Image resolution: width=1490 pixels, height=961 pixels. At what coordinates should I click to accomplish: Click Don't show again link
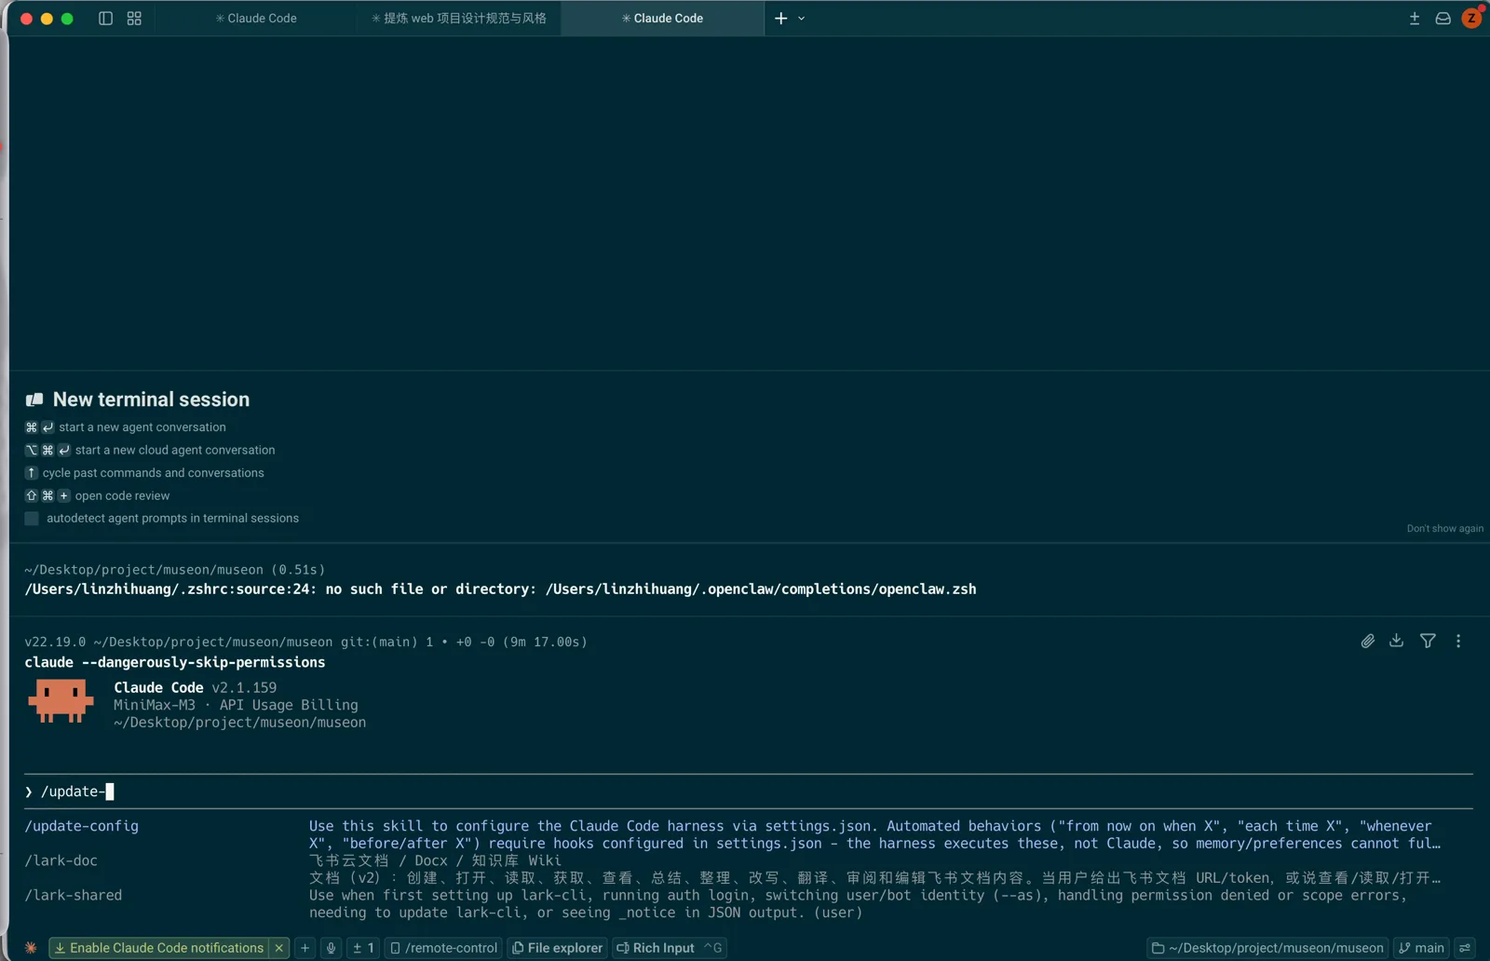1444,529
